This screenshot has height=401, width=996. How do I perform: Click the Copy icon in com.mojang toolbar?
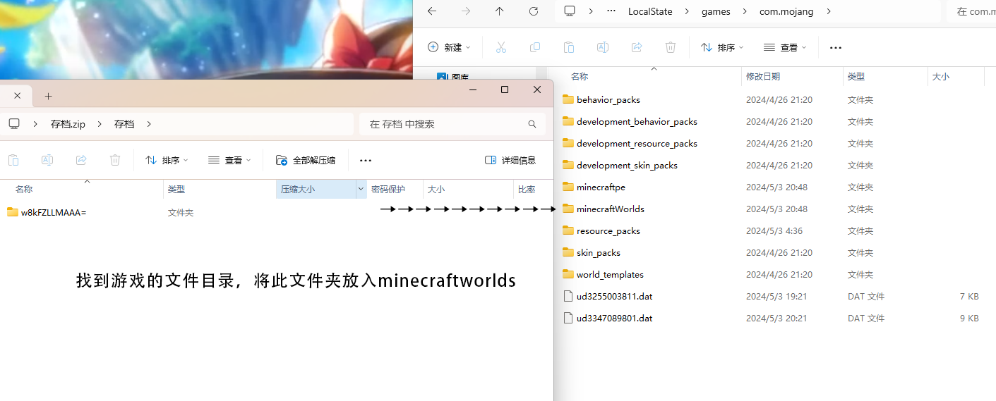(535, 47)
